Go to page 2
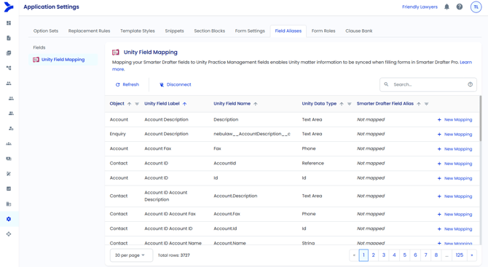 pos(373,255)
